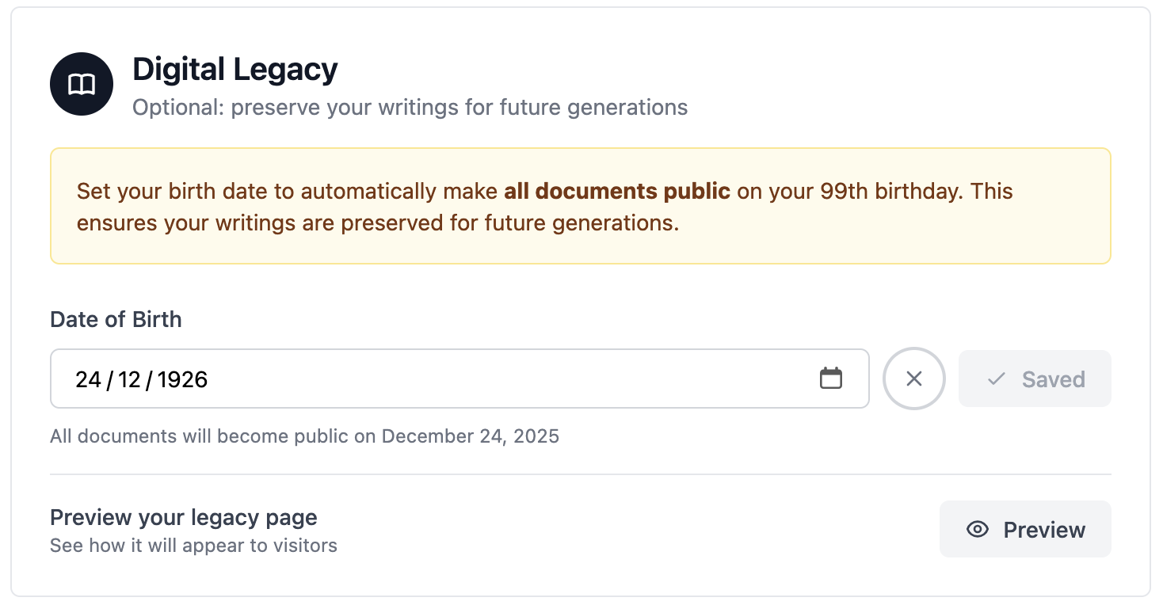
Task: Select the month segment "12" in date field
Action: [129, 379]
